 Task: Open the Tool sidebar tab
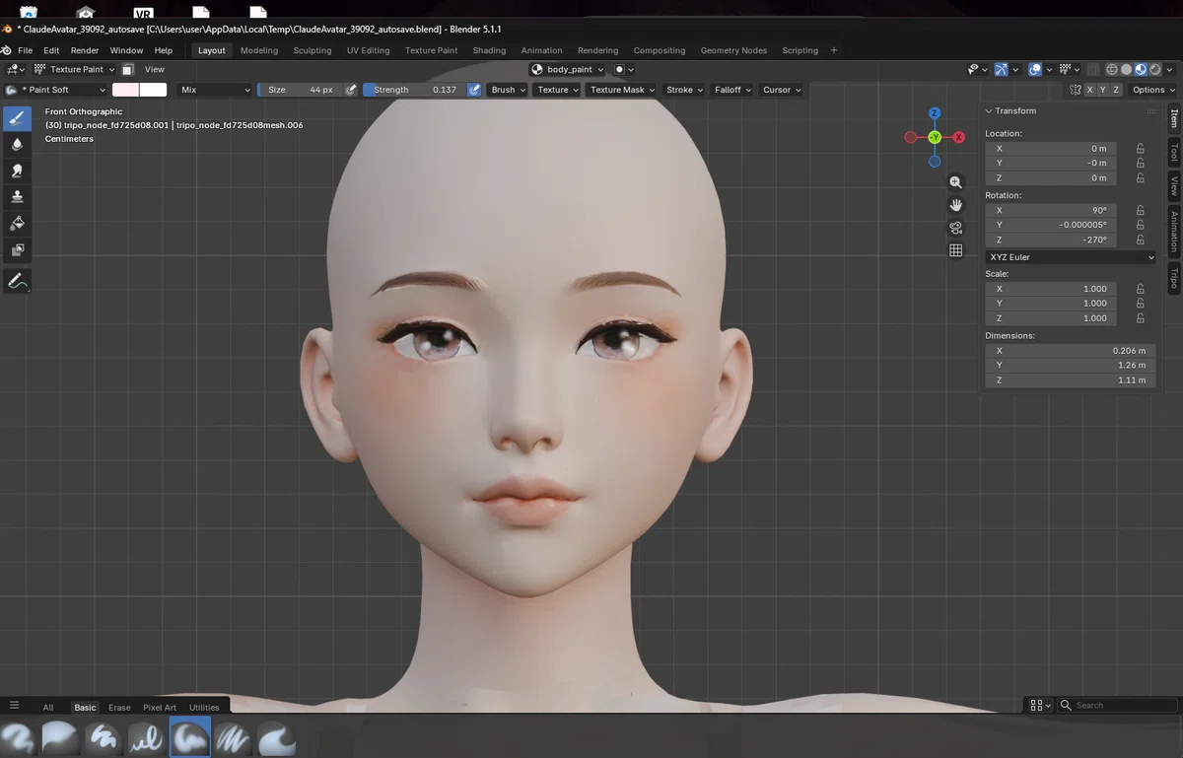click(1174, 152)
